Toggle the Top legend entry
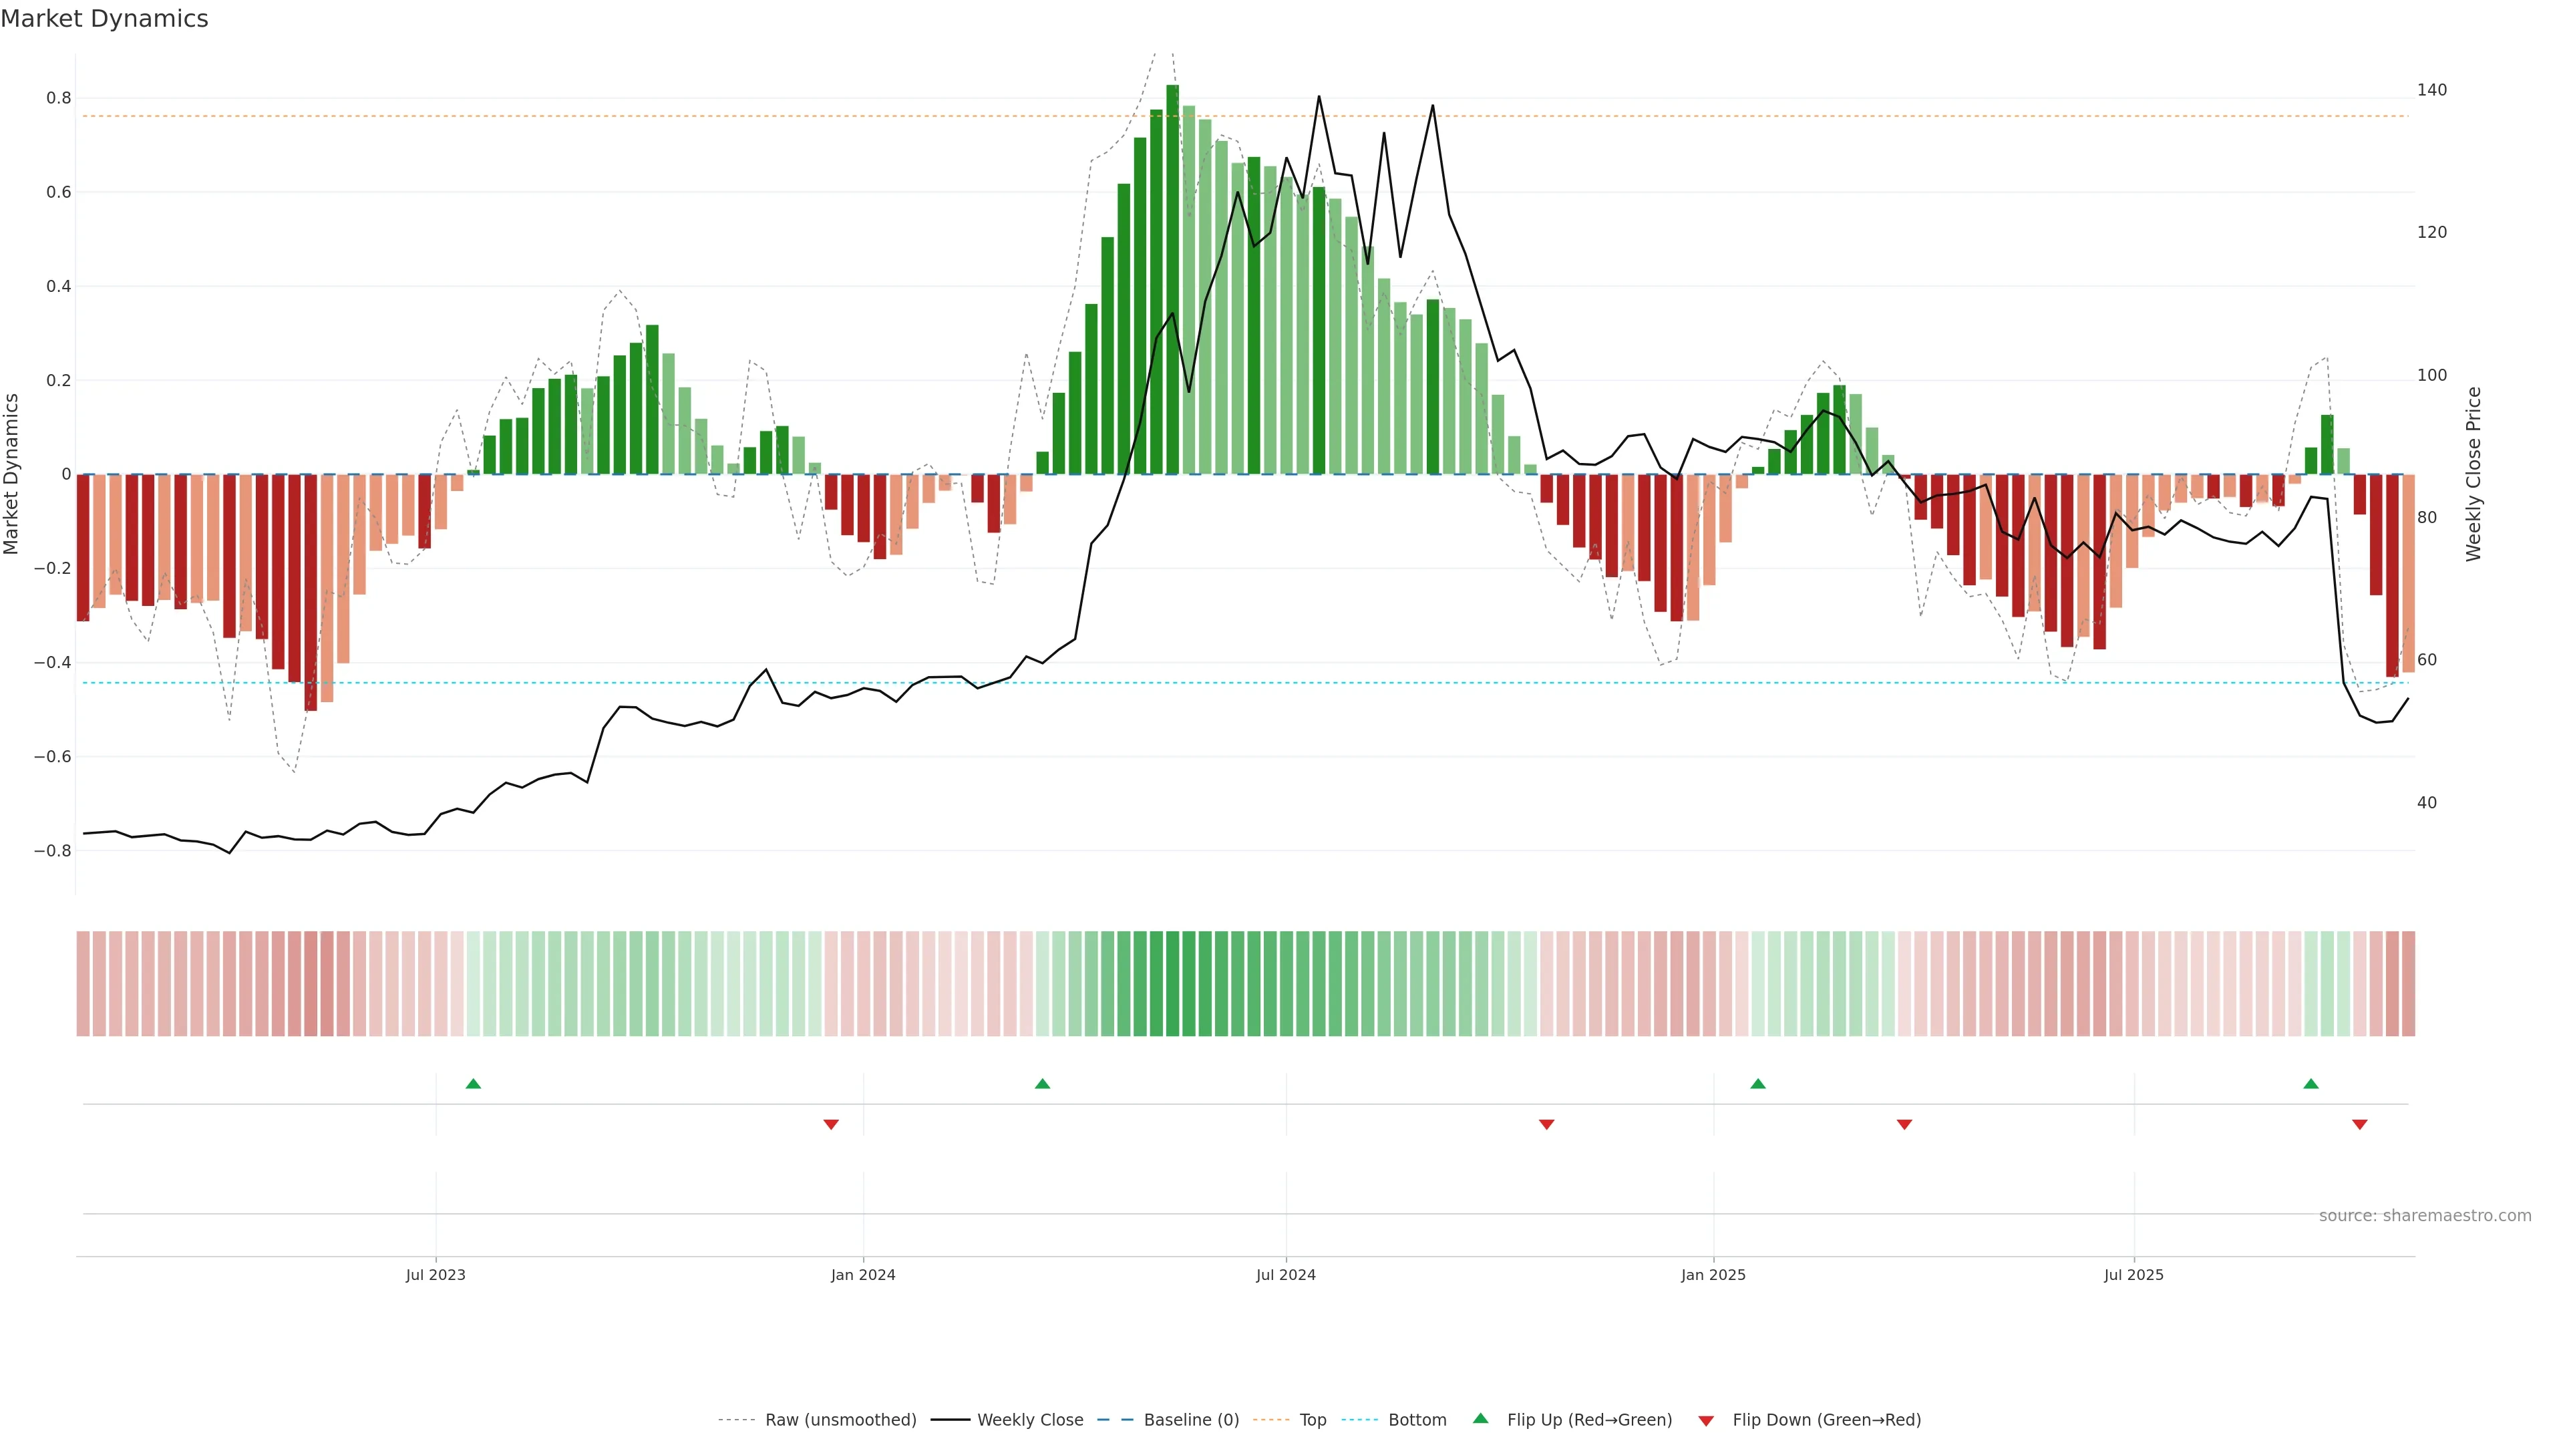 pos(1313,1420)
